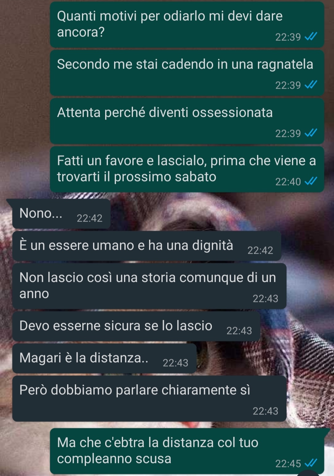Select 'Quanti motivi per odiarlo' sent bubble
This screenshot has height=476, width=334.
click(x=187, y=25)
